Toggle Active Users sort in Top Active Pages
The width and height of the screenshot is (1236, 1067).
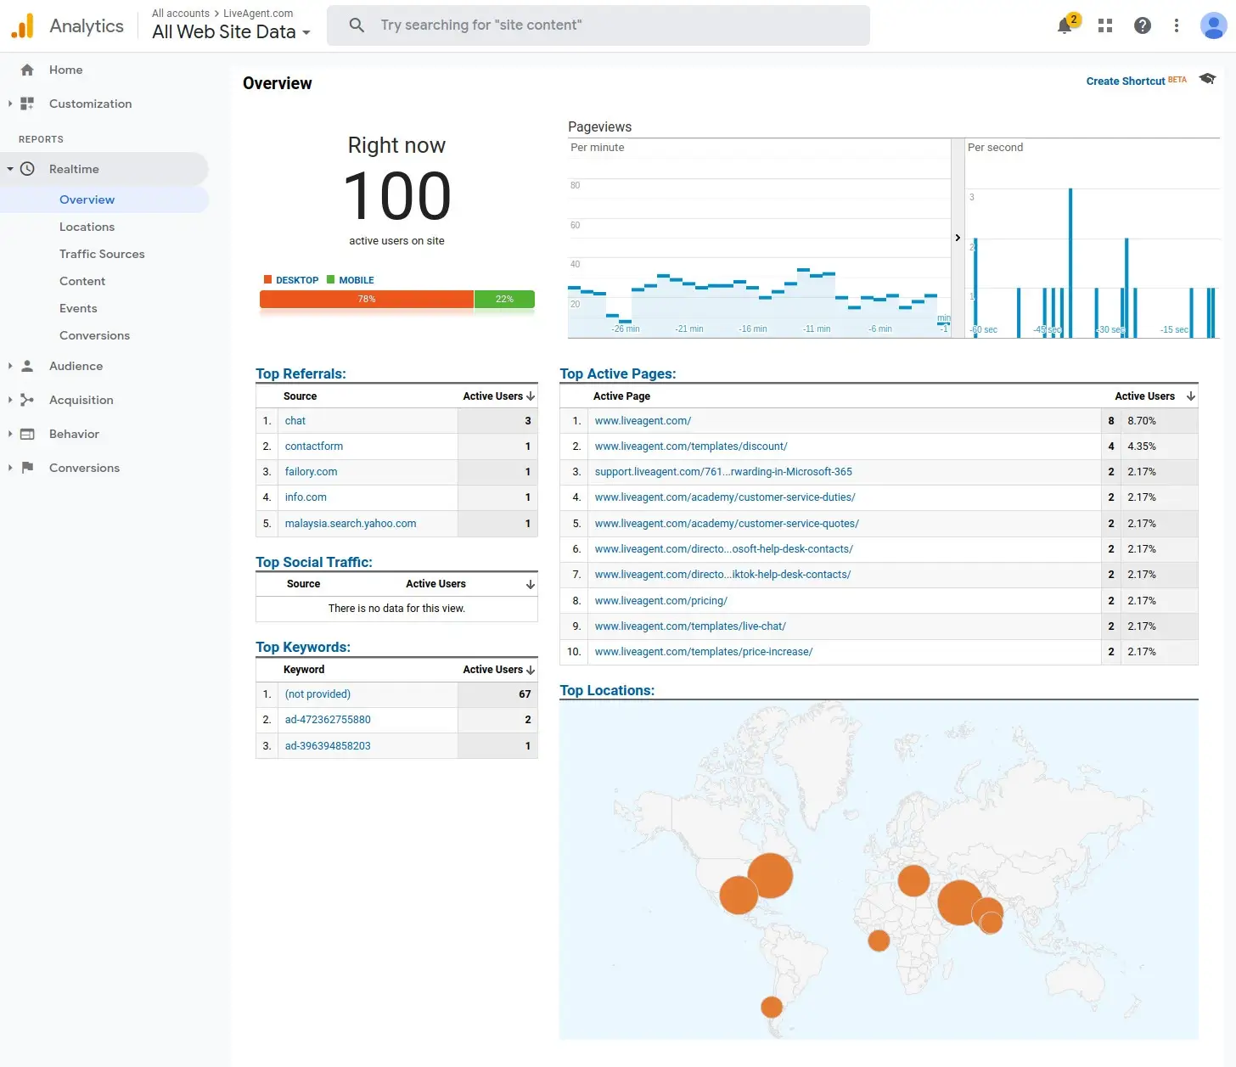click(1153, 396)
